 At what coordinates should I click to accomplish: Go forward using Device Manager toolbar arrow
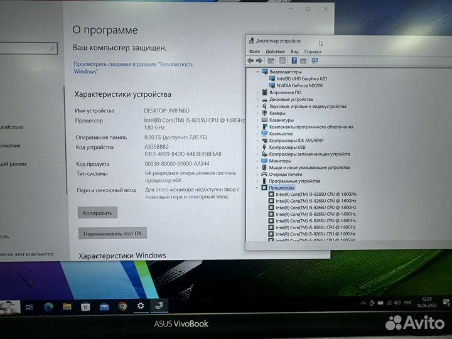259,60
